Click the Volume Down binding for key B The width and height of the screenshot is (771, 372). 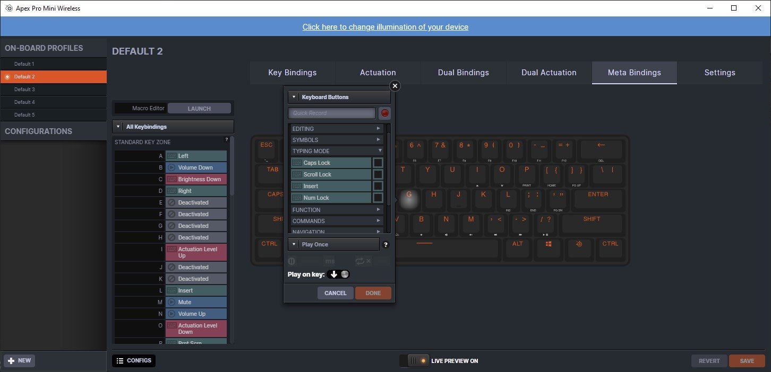pos(196,167)
